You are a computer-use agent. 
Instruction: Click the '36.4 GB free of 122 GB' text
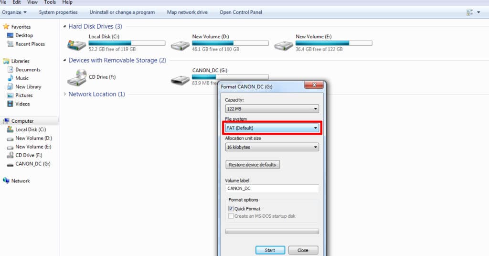(319, 49)
